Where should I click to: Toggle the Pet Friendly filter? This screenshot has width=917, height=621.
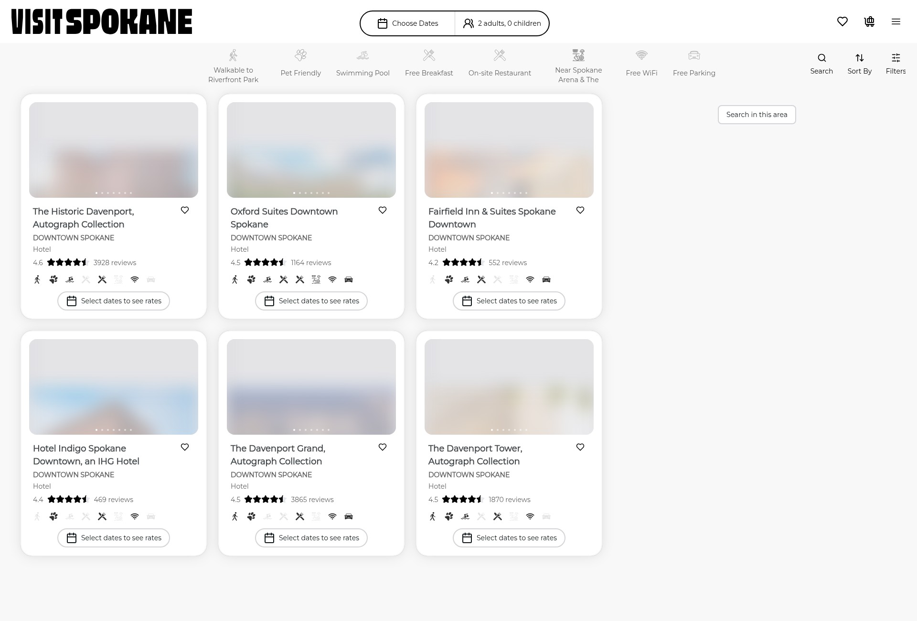(300, 63)
